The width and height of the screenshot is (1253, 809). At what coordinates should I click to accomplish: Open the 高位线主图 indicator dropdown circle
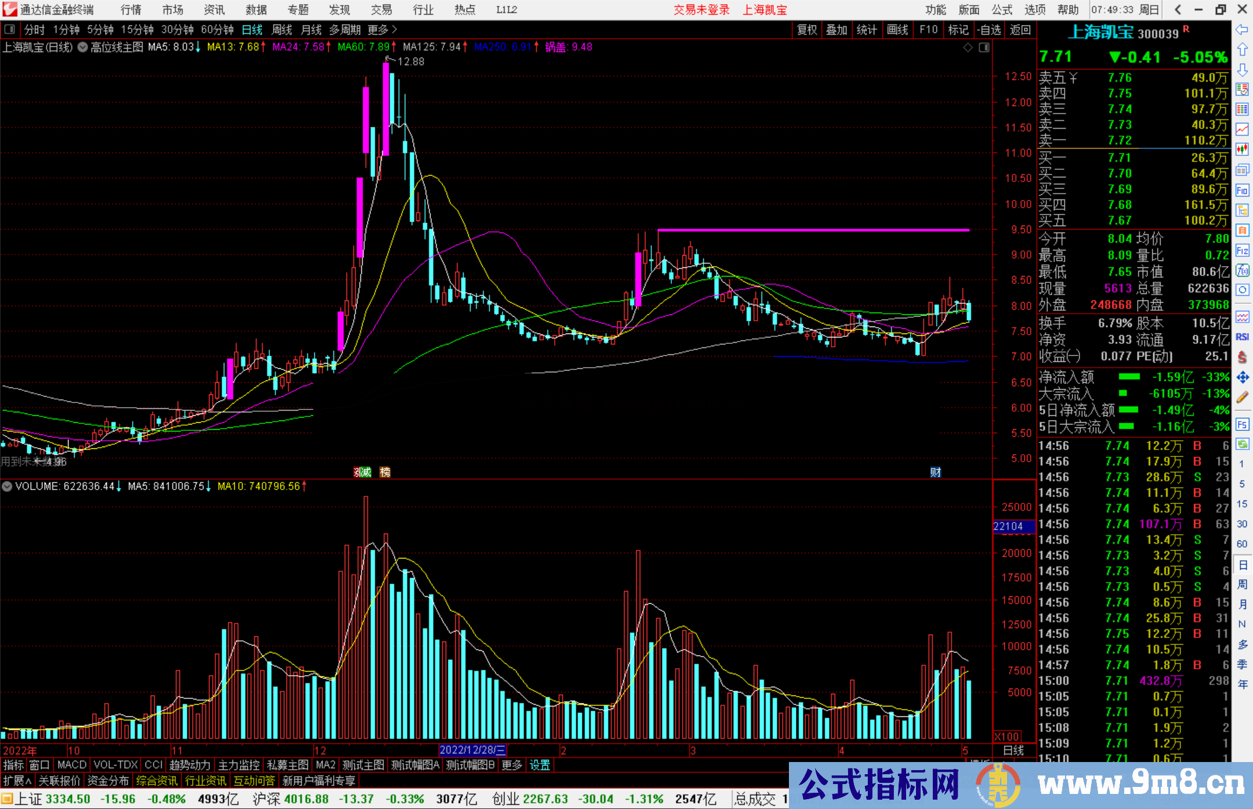[83, 48]
